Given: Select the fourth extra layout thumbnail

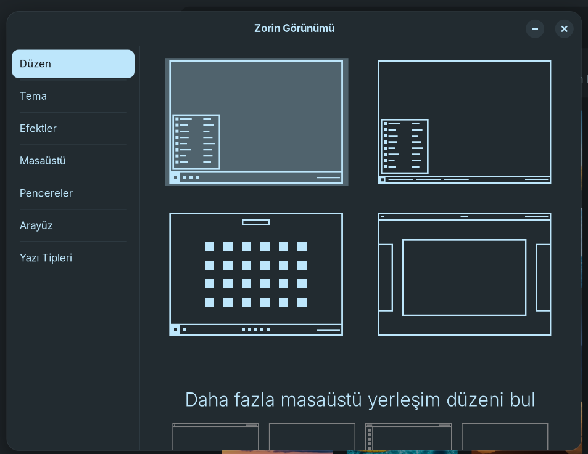Looking at the screenshot, I should pyautogui.click(x=505, y=437).
